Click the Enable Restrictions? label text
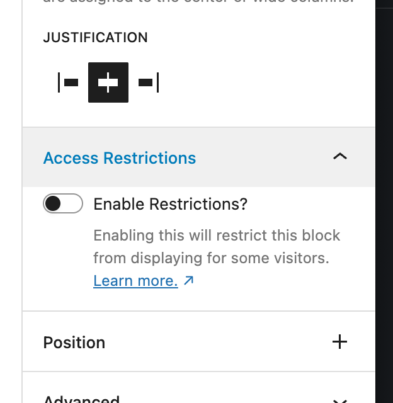 170,204
